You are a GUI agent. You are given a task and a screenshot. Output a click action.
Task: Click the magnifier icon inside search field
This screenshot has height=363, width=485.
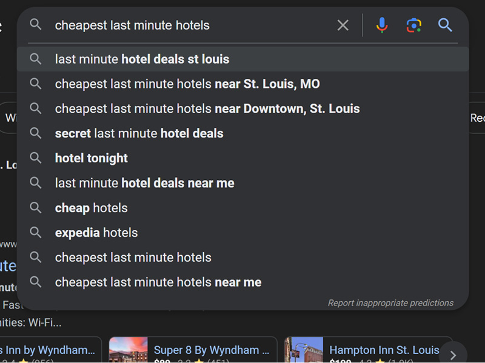point(36,25)
